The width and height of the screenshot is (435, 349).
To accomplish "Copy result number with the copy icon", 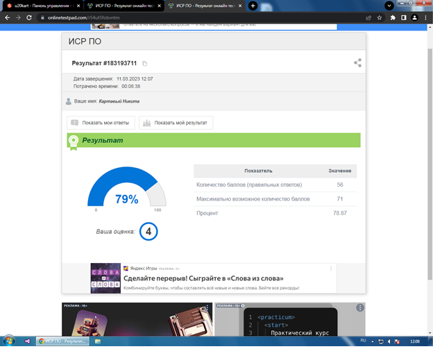I will [145, 64].
